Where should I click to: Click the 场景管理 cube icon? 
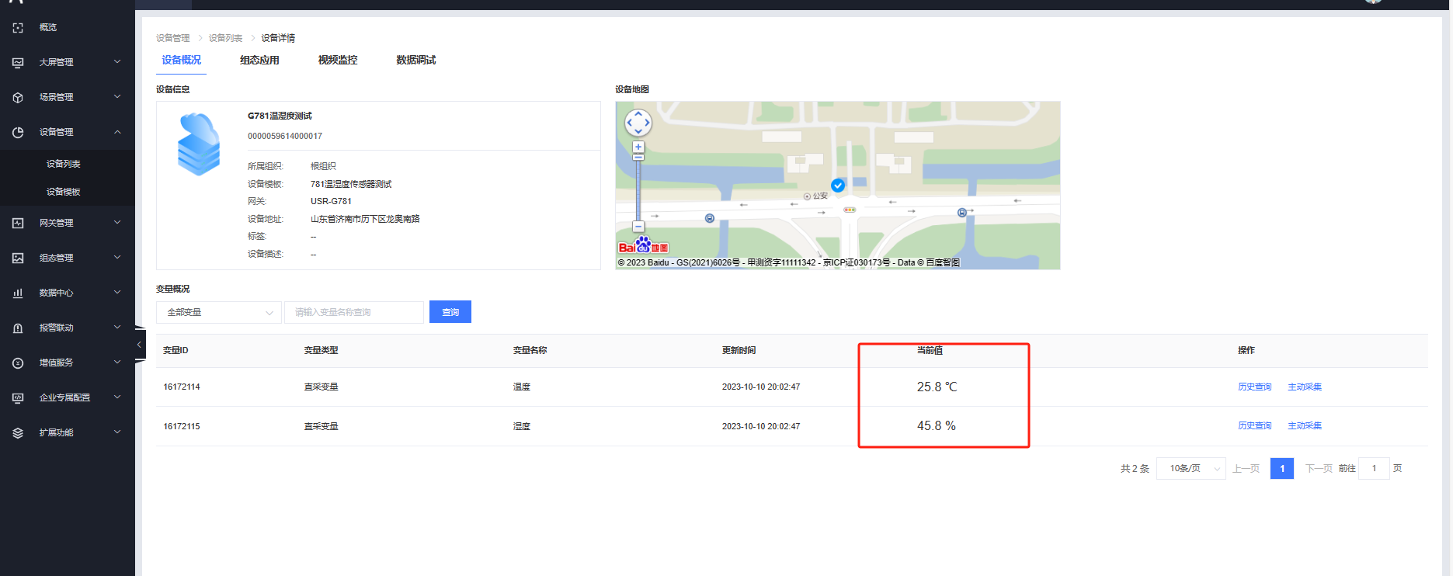pyautogui.click(x=18, y=97)
